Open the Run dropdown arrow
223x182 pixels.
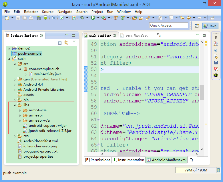(x=98, y=18)
